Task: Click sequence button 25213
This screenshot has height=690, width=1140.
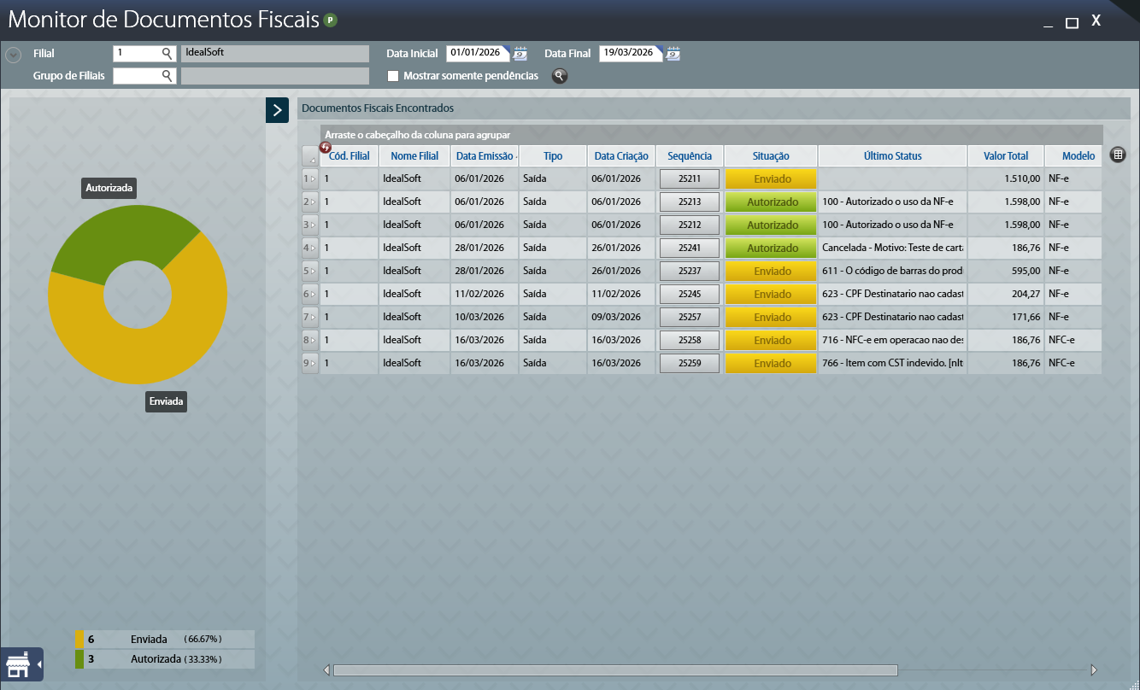Action: coord(690,202)
